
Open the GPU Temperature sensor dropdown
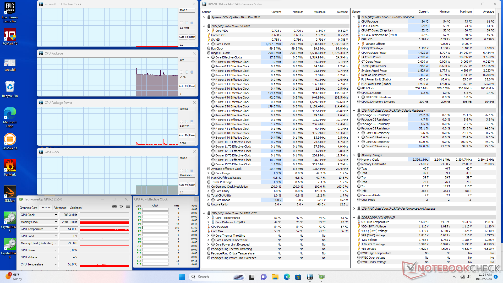tap(56, 229)
